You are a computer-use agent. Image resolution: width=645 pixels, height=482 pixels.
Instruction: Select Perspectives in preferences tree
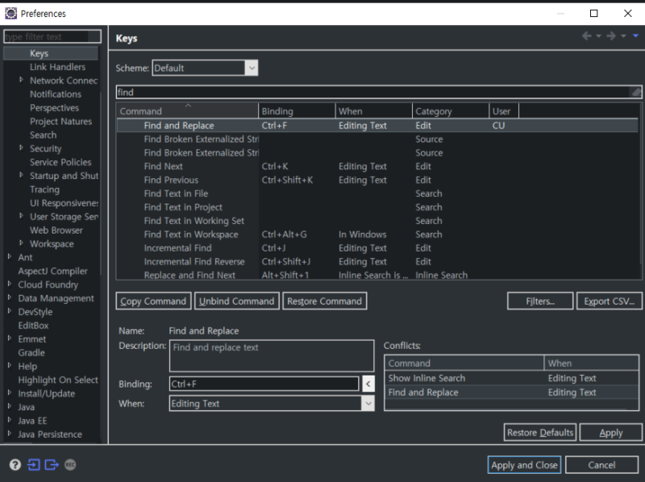(x=54, y=108)
